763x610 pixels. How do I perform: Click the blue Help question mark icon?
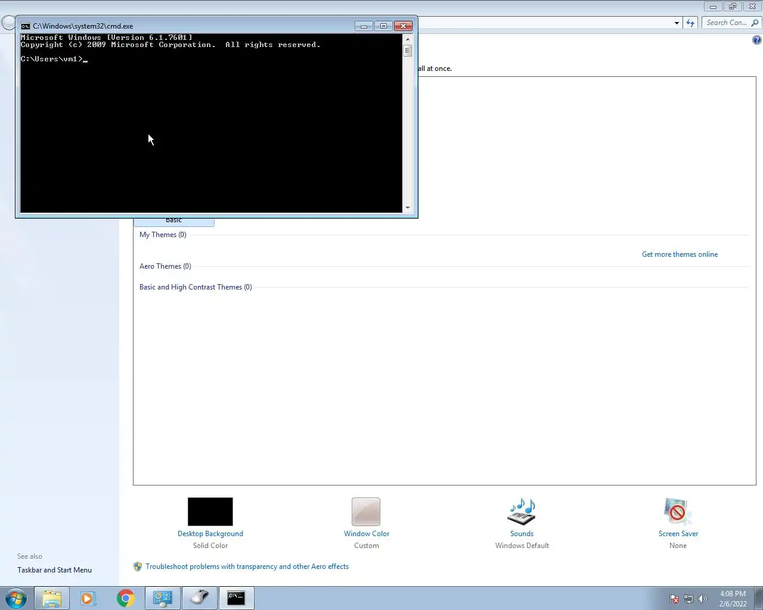tap(756, 40)
